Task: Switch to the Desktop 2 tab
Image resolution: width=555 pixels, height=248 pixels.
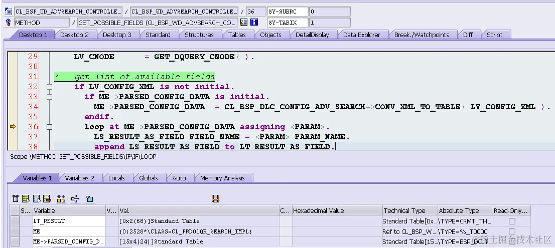Action: (74, 35)
